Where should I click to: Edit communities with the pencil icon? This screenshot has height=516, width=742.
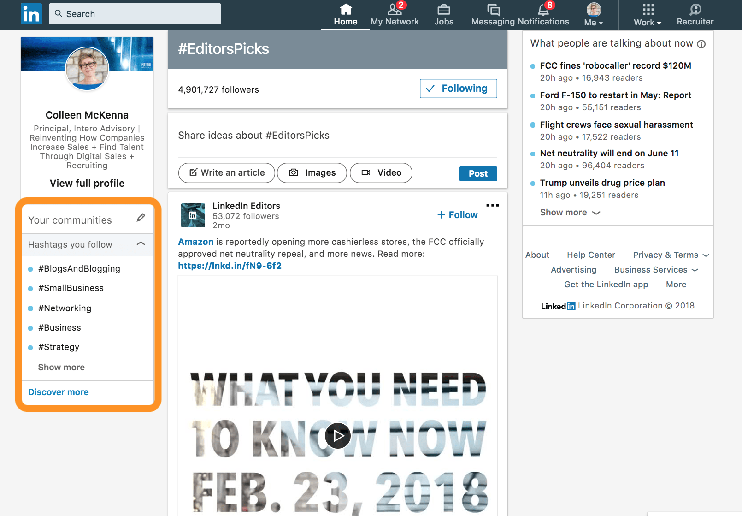pyautogui.click(x=141, y=218)
